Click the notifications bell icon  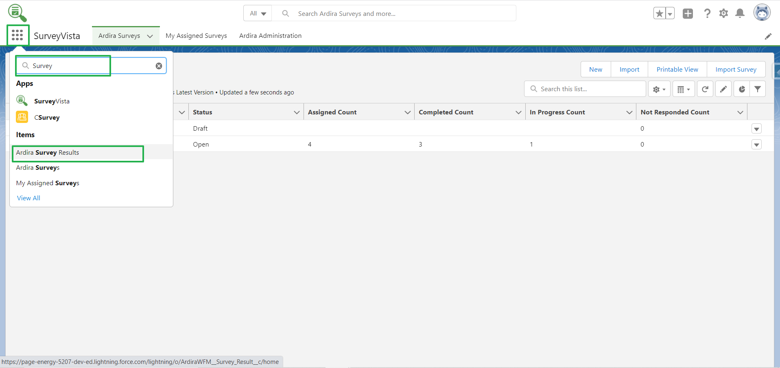coord(740,13)
